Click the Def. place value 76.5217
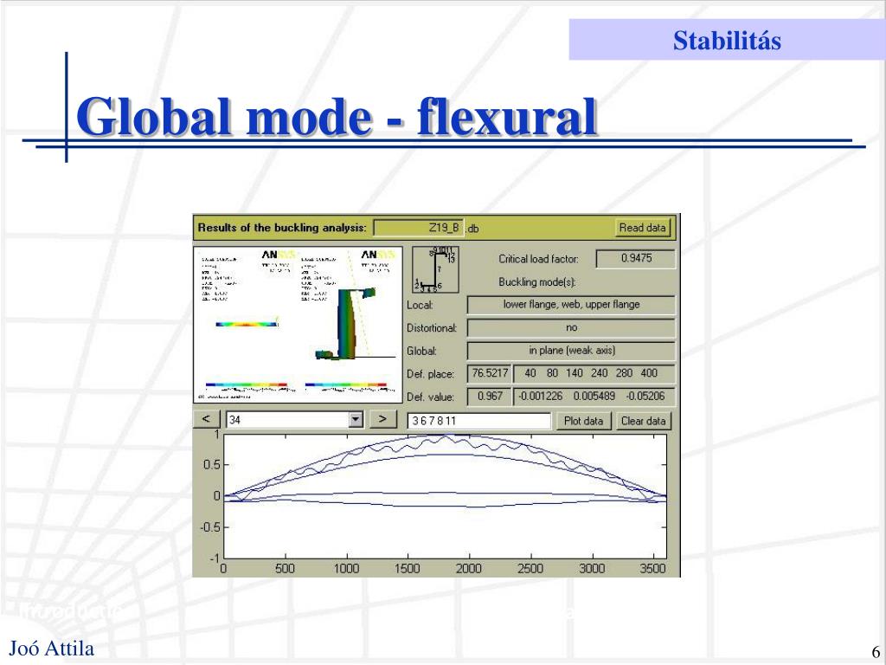The width and height of the screenshot is (886, 665). click(490, 373)
